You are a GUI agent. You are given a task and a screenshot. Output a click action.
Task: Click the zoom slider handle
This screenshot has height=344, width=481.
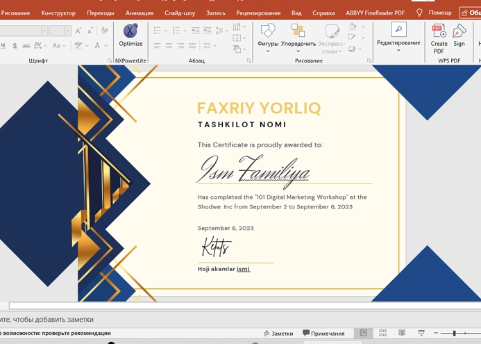point(455,333)
